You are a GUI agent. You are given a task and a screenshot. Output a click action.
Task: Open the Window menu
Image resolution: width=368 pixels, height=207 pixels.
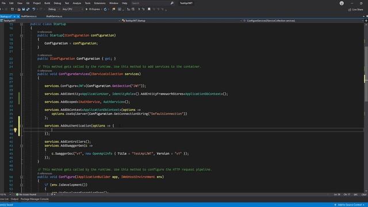[x=114, y=3]
